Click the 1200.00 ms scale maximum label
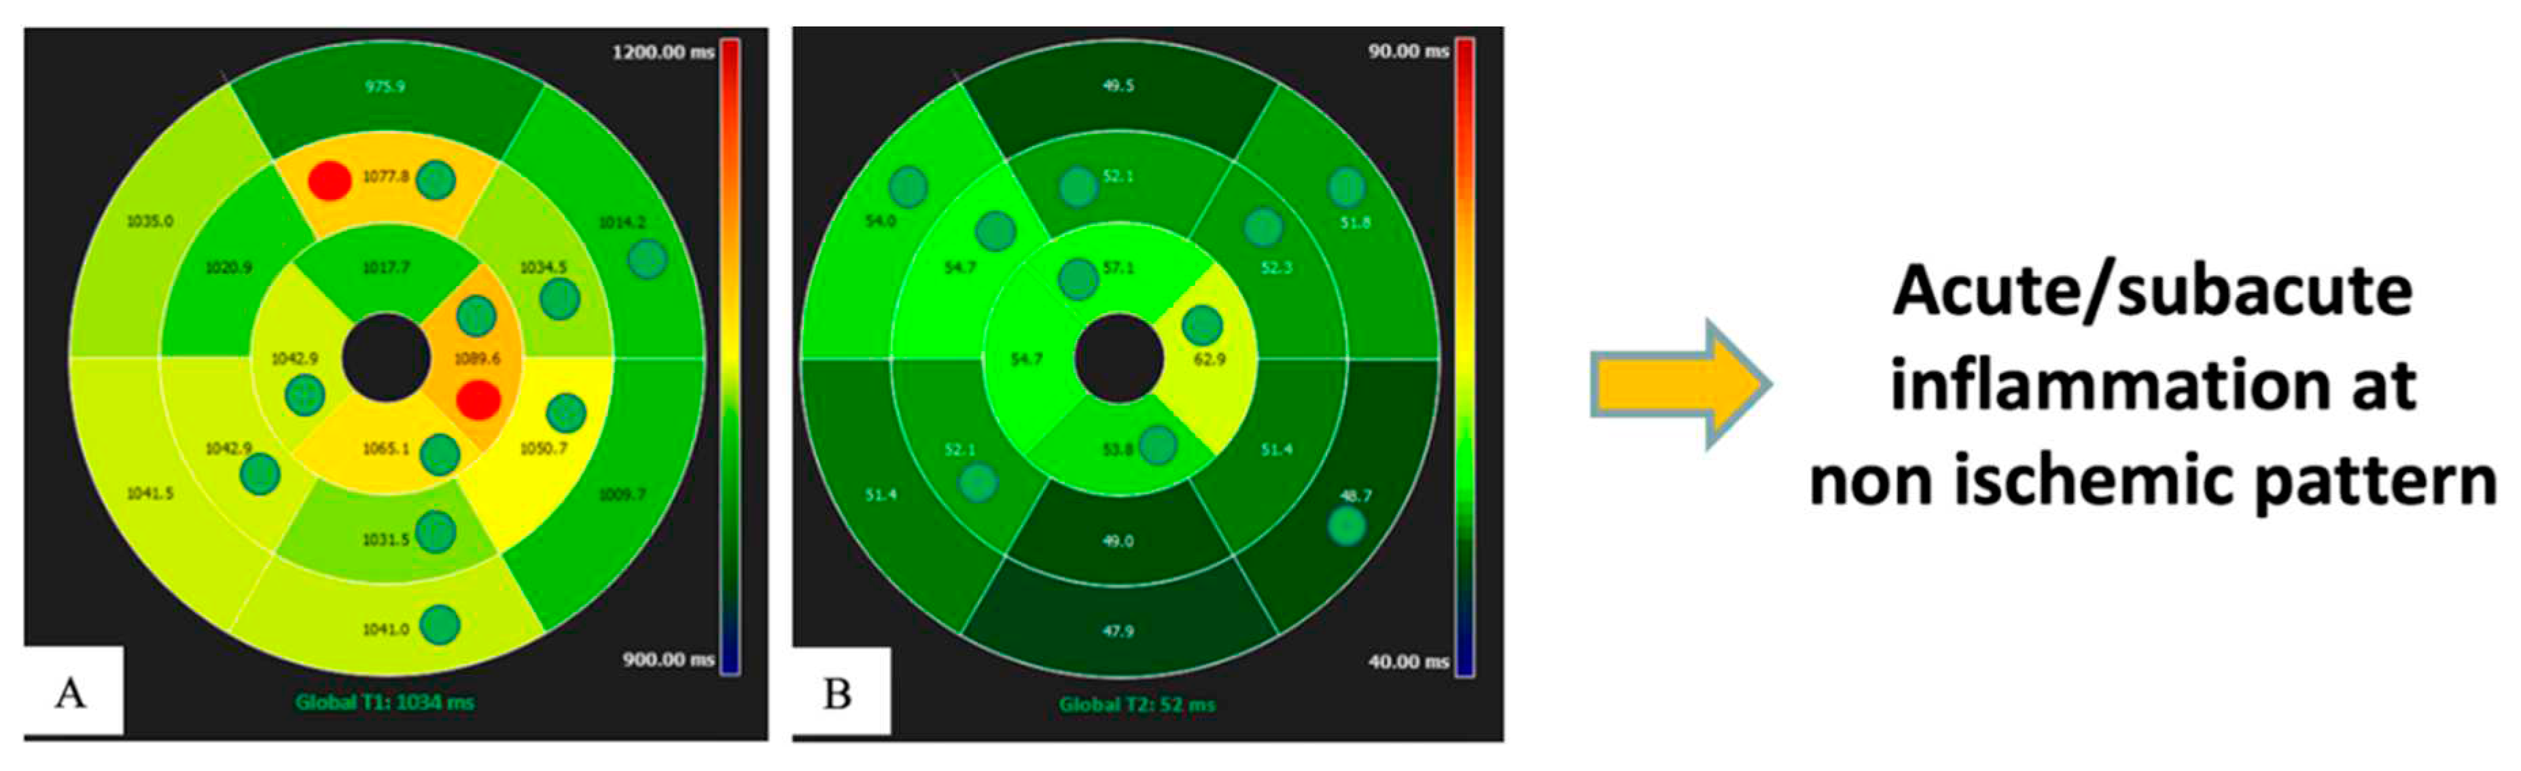Screen dimensions: 2521x771 coord(663,52)
